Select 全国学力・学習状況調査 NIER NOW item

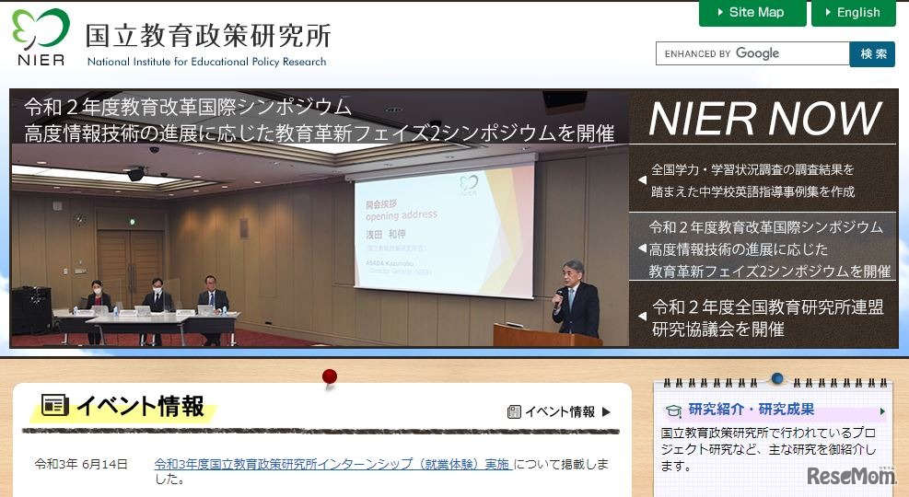tap(763, 180)
